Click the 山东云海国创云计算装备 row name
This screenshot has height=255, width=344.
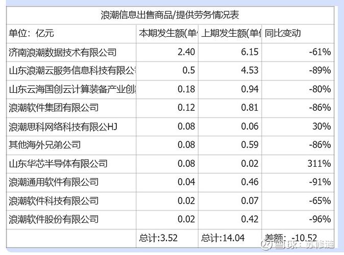click(72, 89)
